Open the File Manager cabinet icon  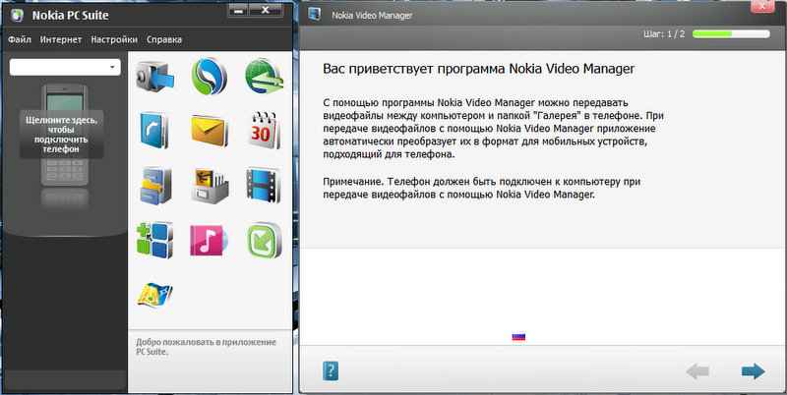[155, 186]
